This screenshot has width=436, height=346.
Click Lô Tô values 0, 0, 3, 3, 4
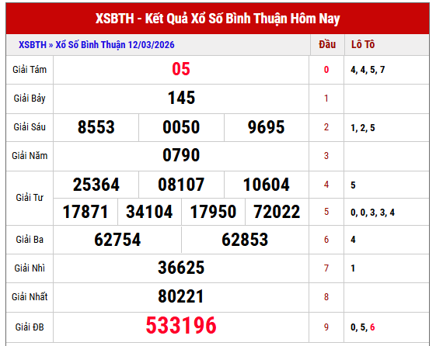click(x=372, y=213)
